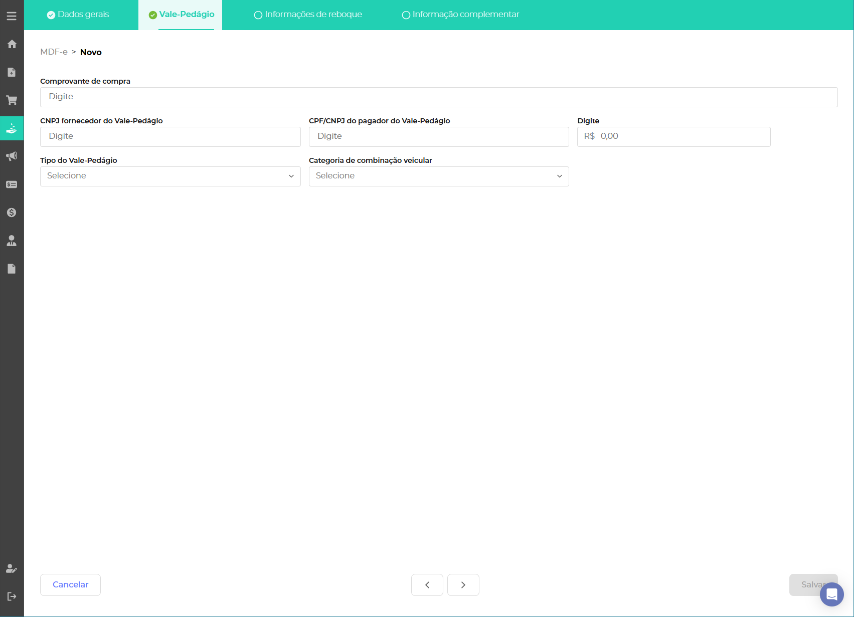
Task: Go to next step with right arrow
Action: pos(463,585)
